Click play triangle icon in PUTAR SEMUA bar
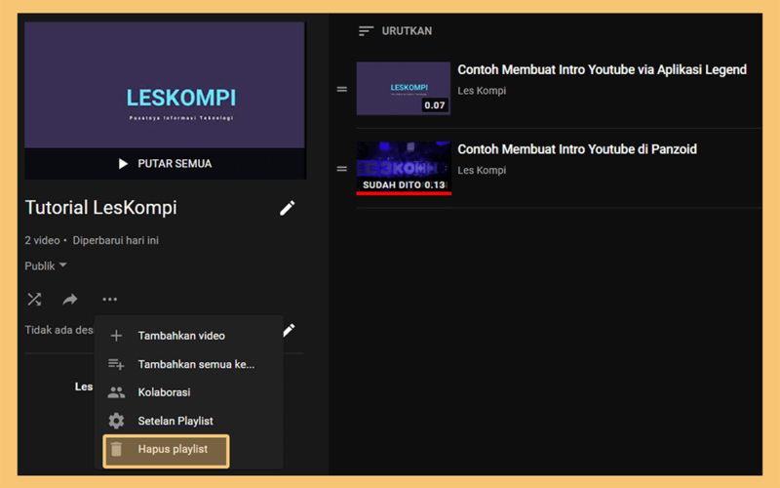780x488 pixels. (123, 164)
